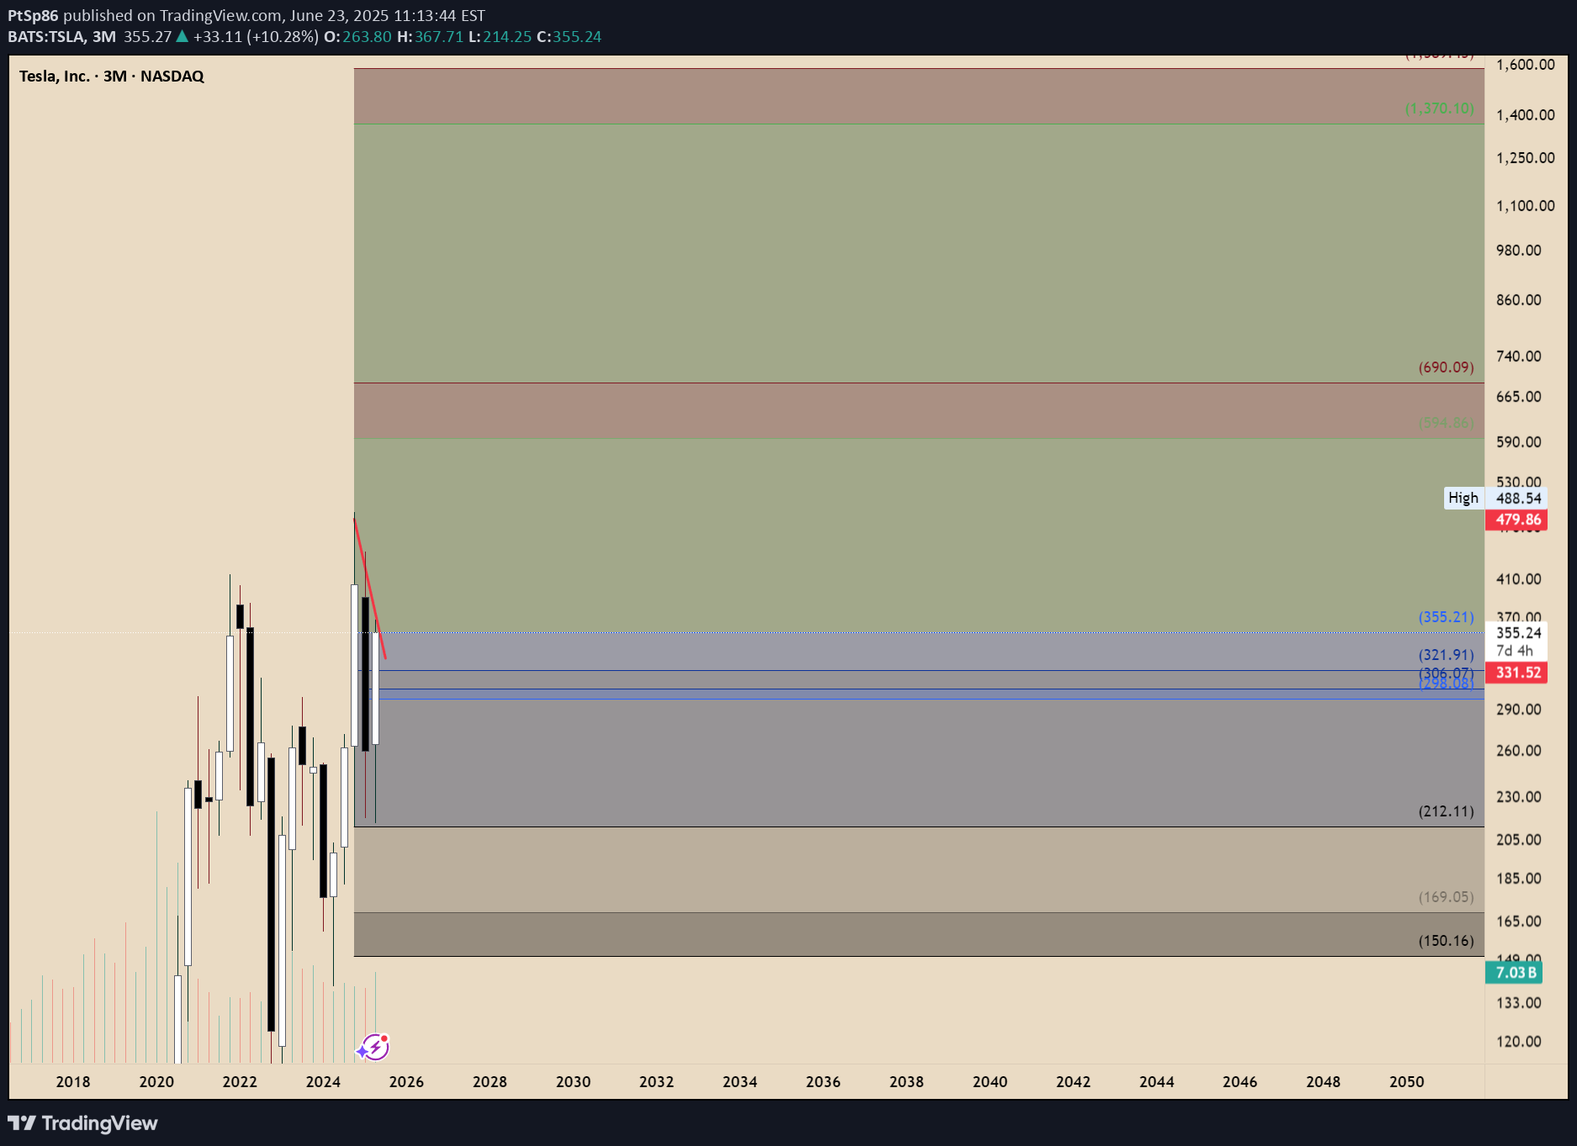Click the +33.11 (+10.28%) change text
The height and width of the screenshot is (1146, 1577).
click(x=256, y=36)
